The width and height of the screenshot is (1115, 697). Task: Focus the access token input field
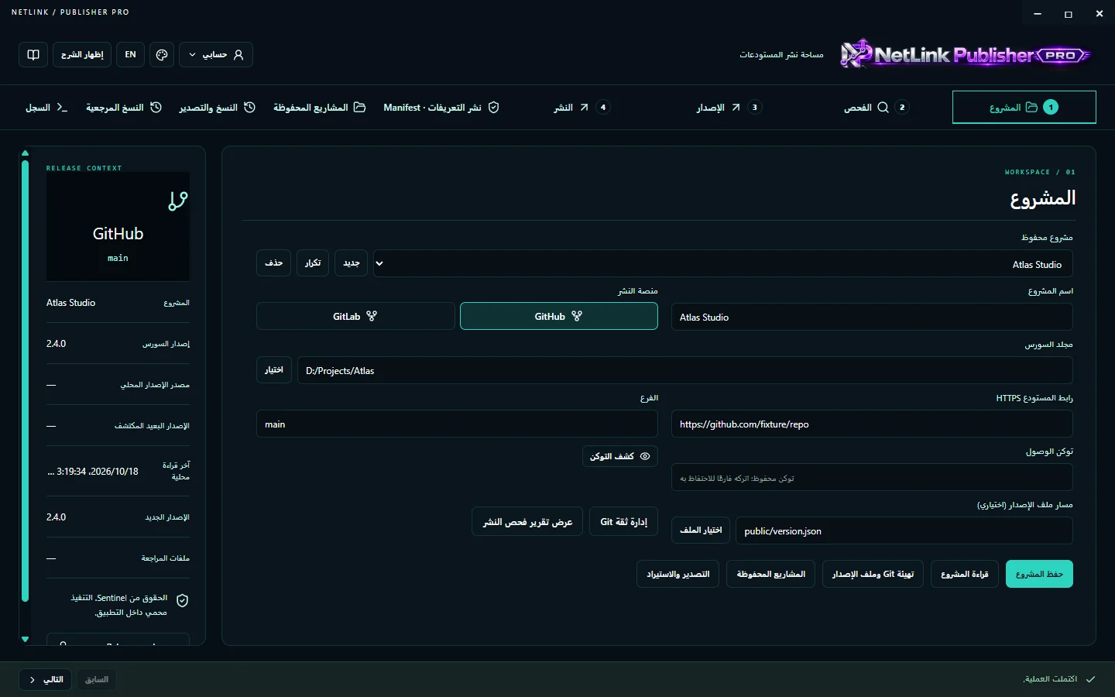coord(872,478)
